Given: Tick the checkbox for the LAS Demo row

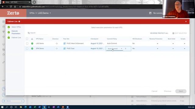Looking at the screenshot, I should tap(27, 44).
